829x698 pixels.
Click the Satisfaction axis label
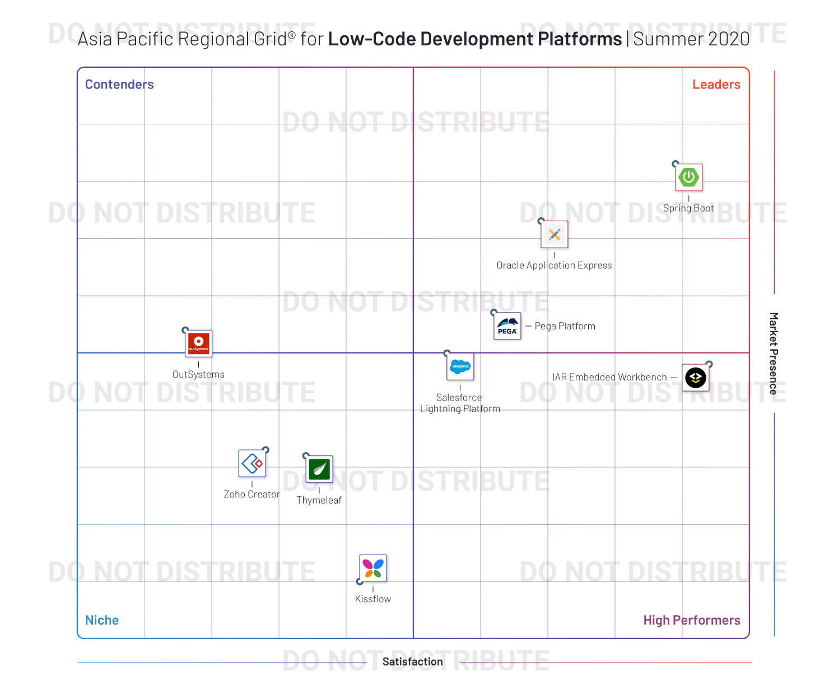[412, 662]
